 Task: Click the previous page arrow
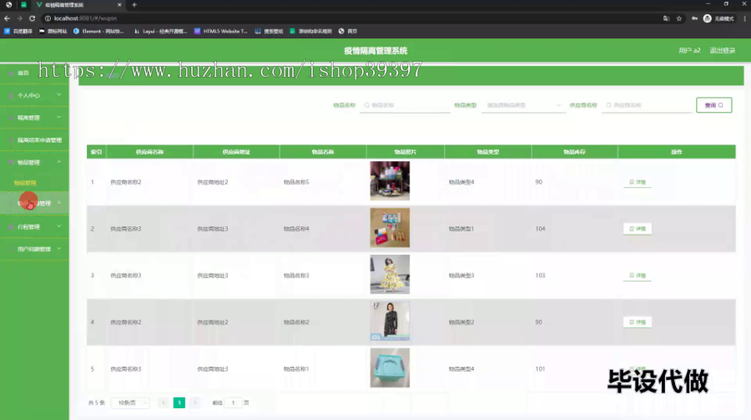[x=164, y=402]
